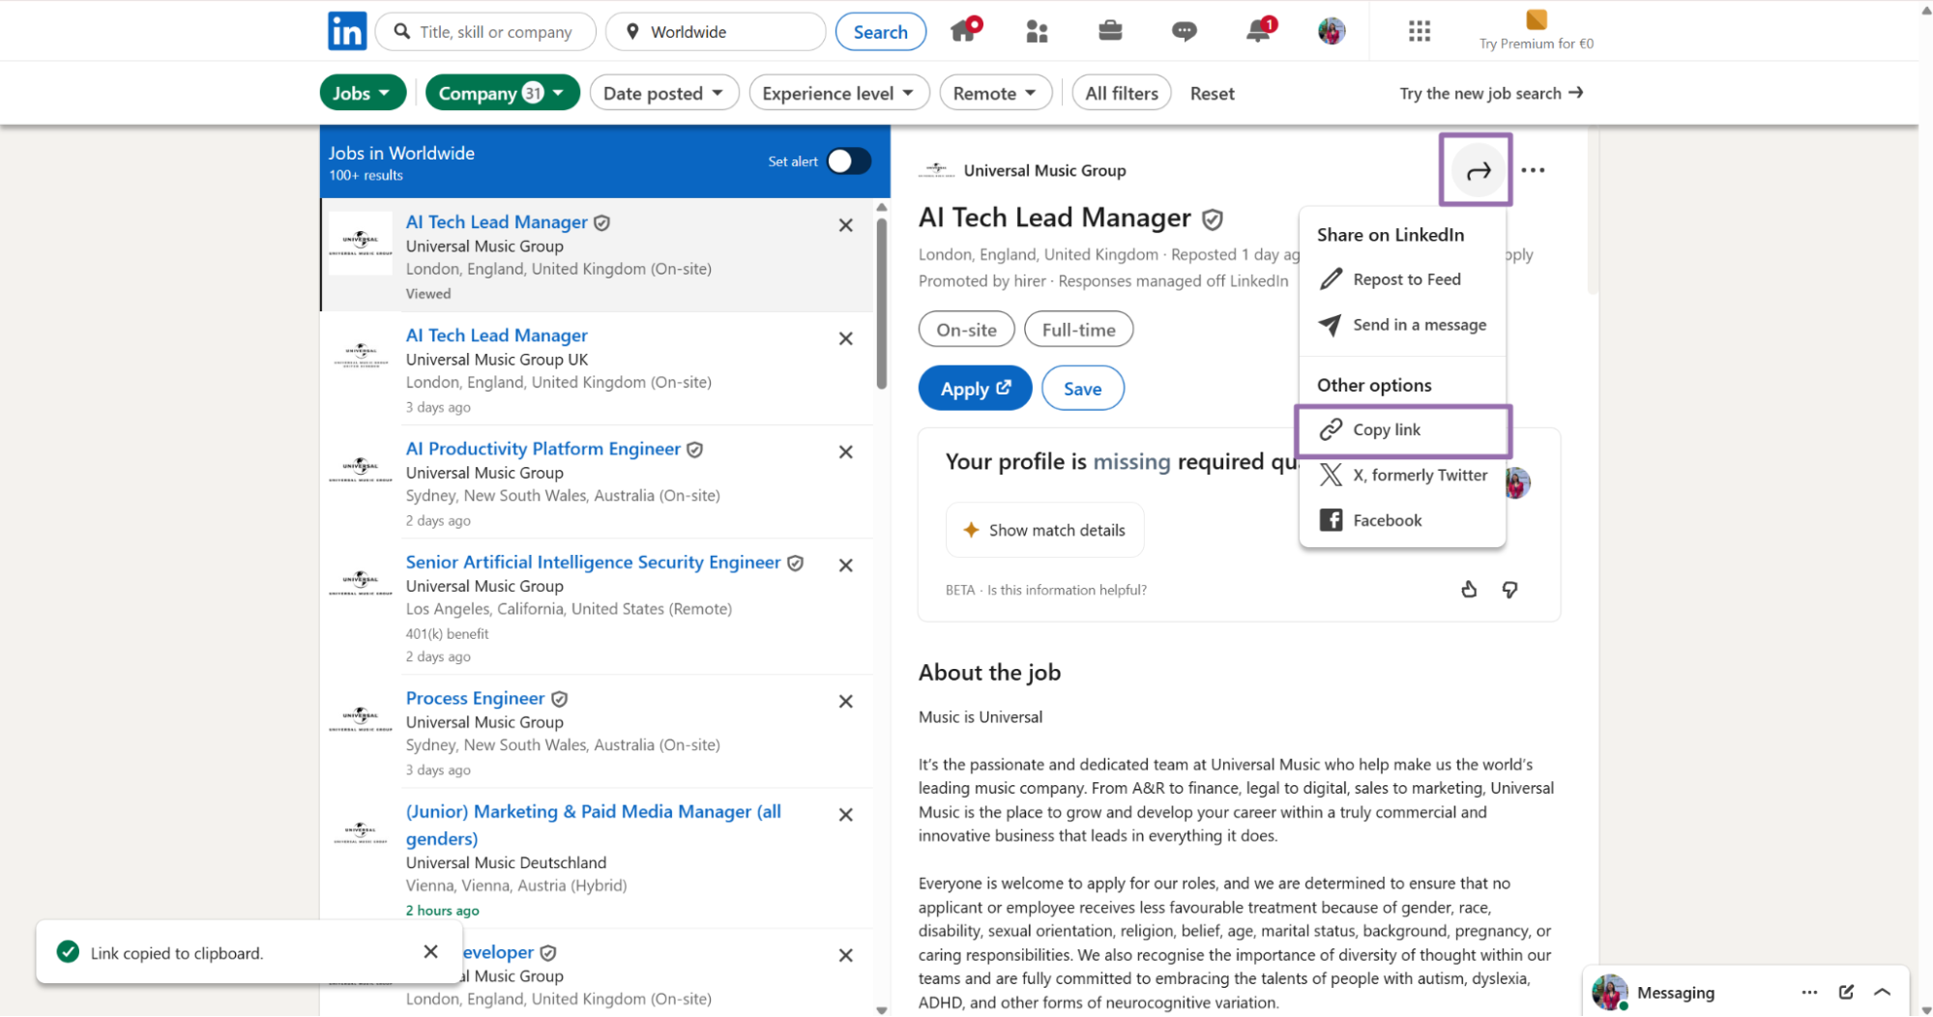This screenshot has height=1017, width=1933.
Task: Dismiss AI Productivity Platform Engineer job
Action: click(845, 451)
